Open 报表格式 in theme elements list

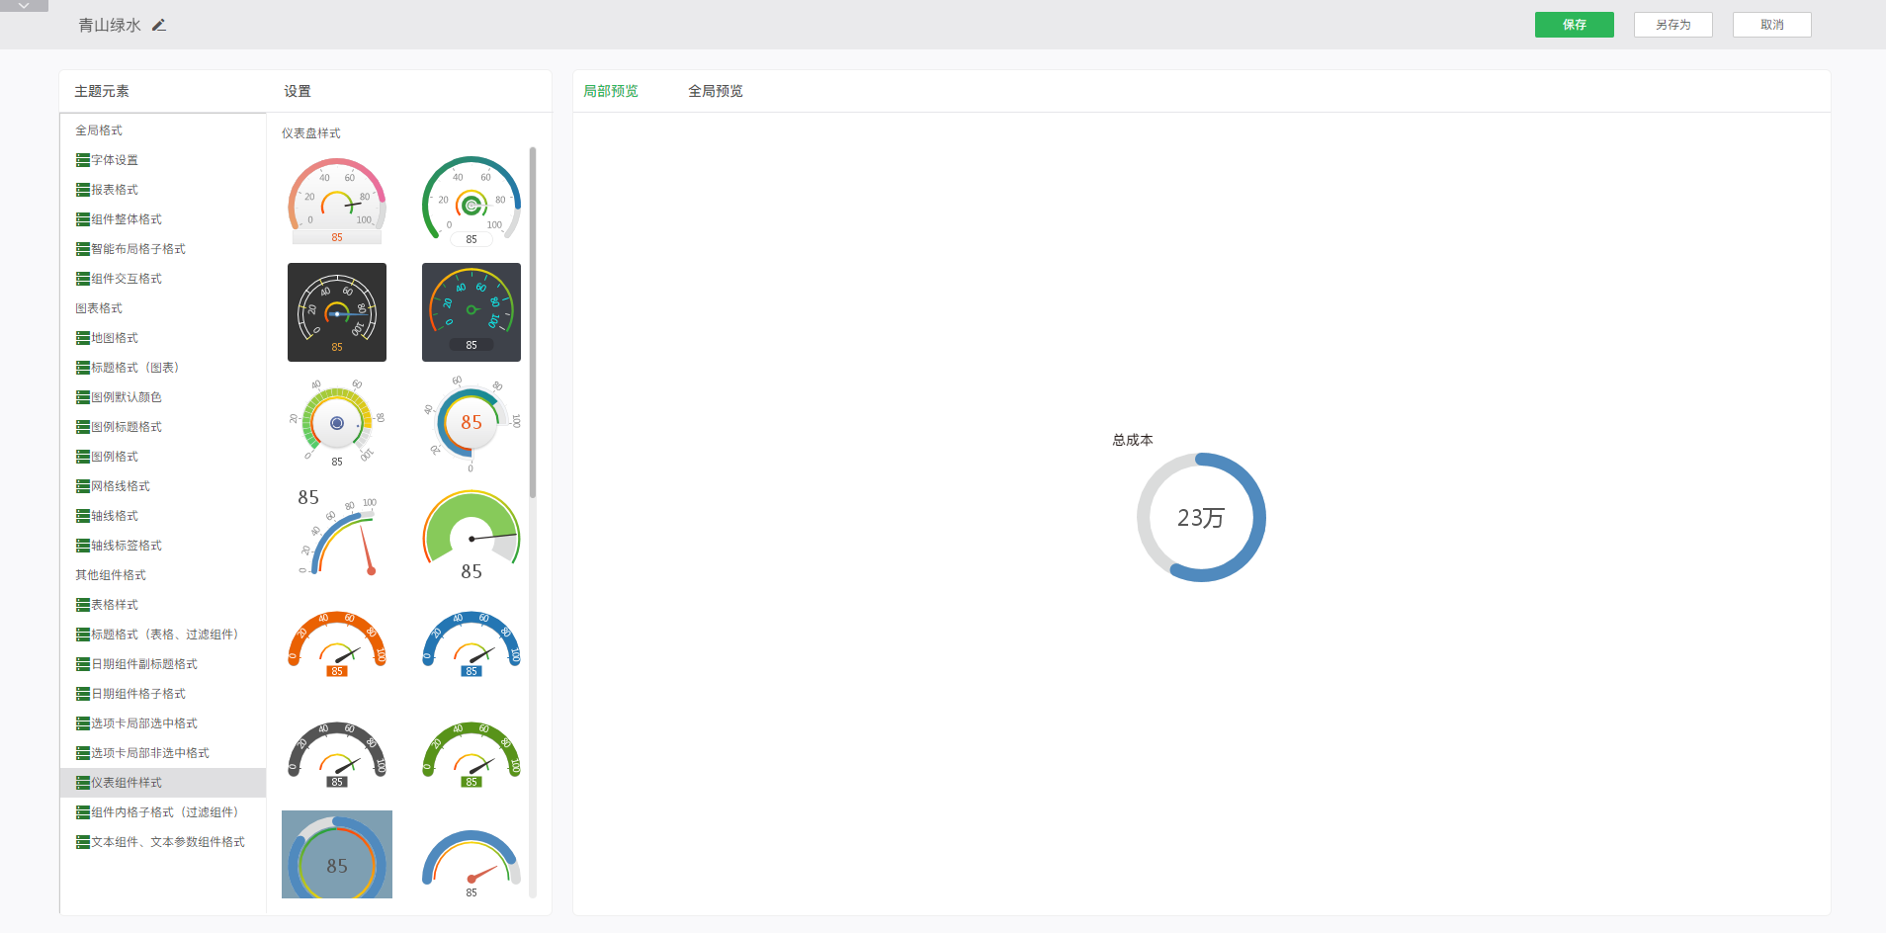coord(115,190)
